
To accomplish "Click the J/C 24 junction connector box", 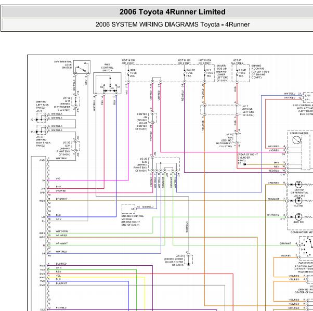I will click(x=188, y=260).
